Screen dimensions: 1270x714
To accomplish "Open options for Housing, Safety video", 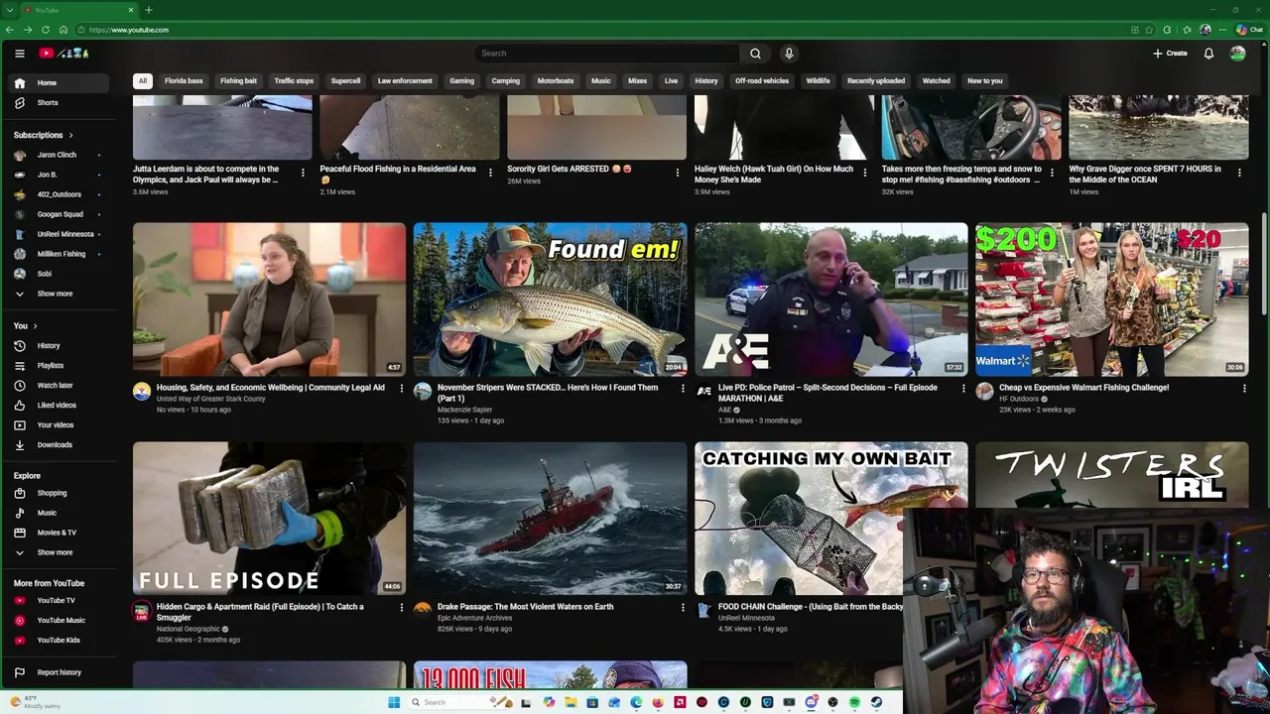I will pyautogui.click(x=402, y=389).
